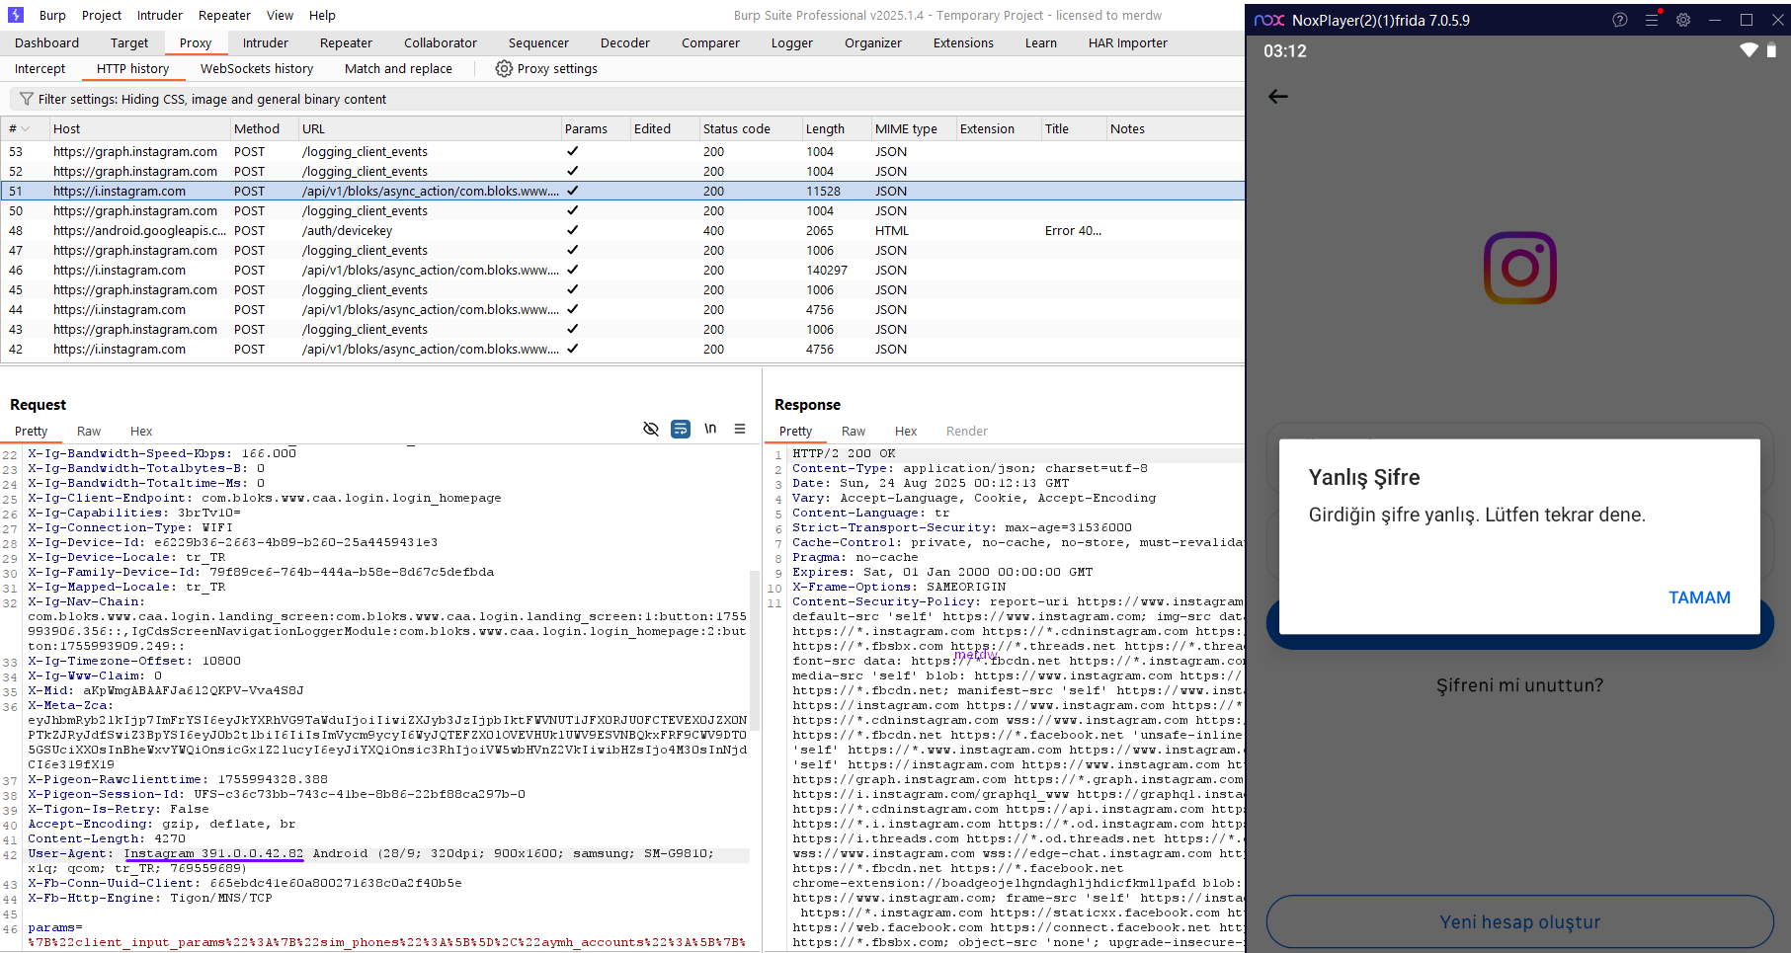Sort history by Host column header
Image resolution: width=1791 pixels, height=953 pixels.
click(x=138, y=128)
